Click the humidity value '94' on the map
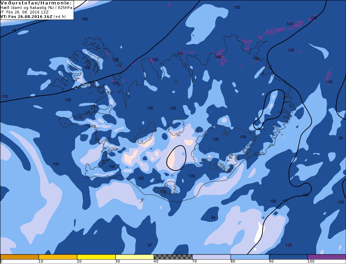Viewport: 346px width, 264px height. (x=213, y=218)
